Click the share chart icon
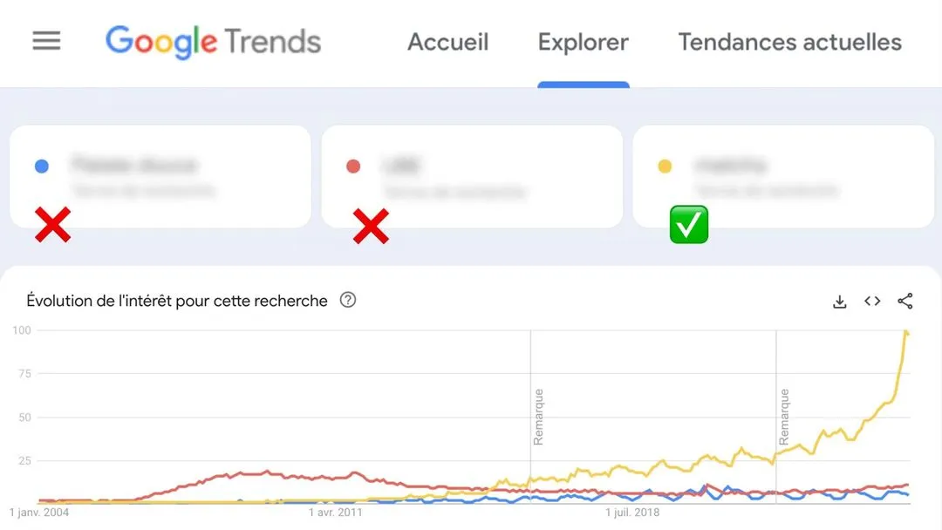 coord(904,301)
